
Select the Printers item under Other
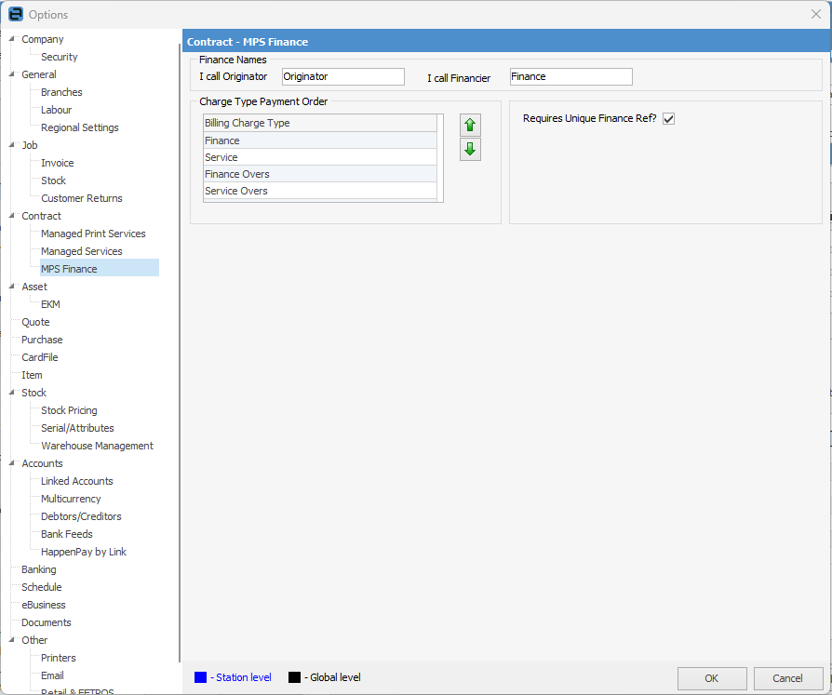(59, 658)
